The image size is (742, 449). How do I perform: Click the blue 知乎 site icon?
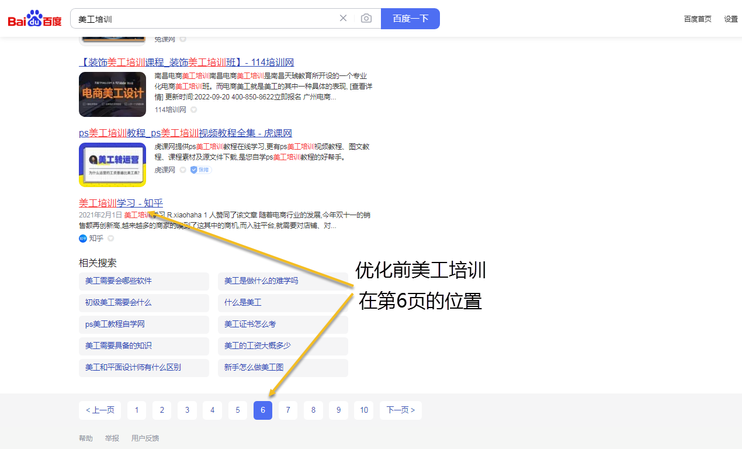click(82, 238)
